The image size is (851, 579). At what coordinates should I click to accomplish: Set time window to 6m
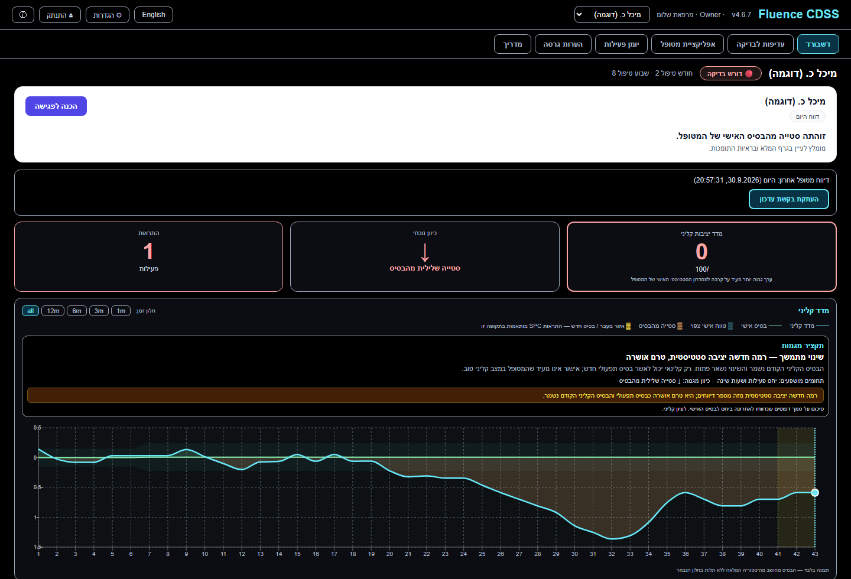point(77,311)
